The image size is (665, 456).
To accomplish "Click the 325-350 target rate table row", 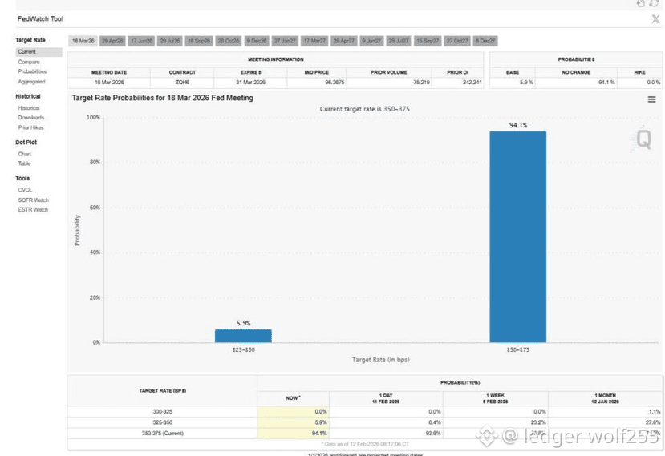I will (365, 422).
